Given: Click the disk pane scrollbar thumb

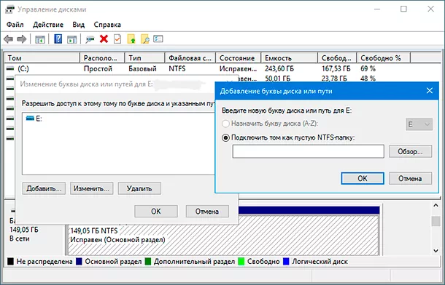Looking at the screenshot, I should [x=436, y=221].
